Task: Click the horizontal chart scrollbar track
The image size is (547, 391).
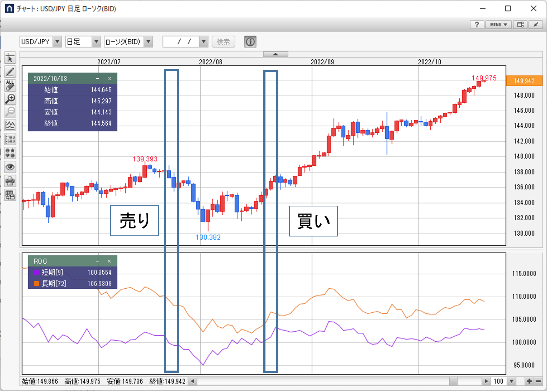Action: pos(322,381)
